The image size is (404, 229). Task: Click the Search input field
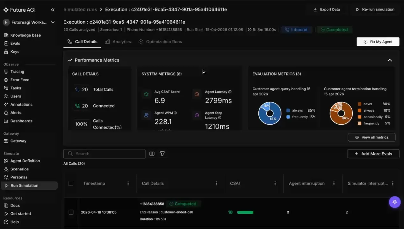tap(104, 154)
